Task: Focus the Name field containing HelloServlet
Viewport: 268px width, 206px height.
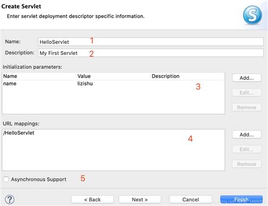Action: click(150, 42)
